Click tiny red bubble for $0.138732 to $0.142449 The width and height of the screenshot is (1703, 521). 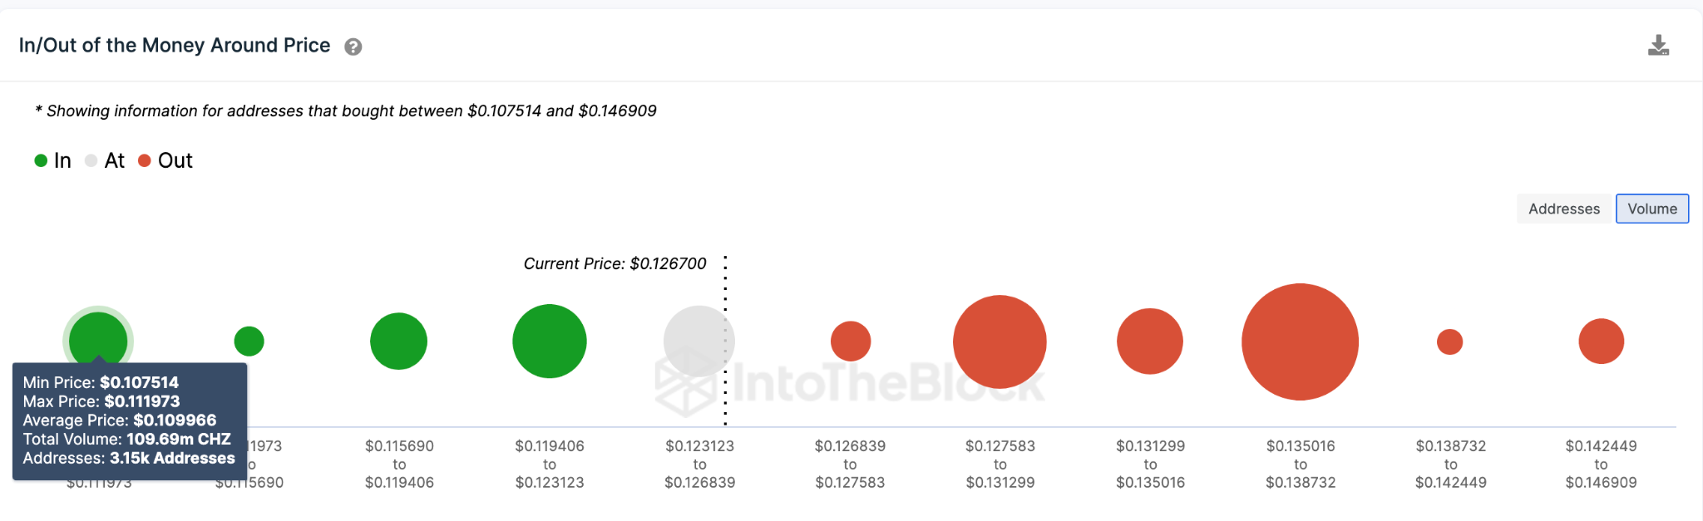(x=1449, y=342)
